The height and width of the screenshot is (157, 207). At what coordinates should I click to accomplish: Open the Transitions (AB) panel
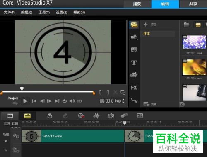[x=134, y=50]
